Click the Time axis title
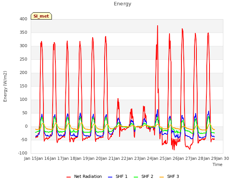Viewport: 246px width, 184px height. (218, 164)
